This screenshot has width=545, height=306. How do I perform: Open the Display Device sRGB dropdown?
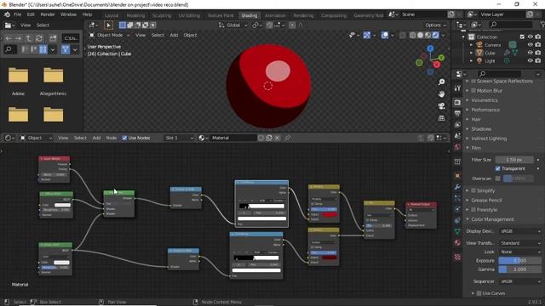pos(520,231)
